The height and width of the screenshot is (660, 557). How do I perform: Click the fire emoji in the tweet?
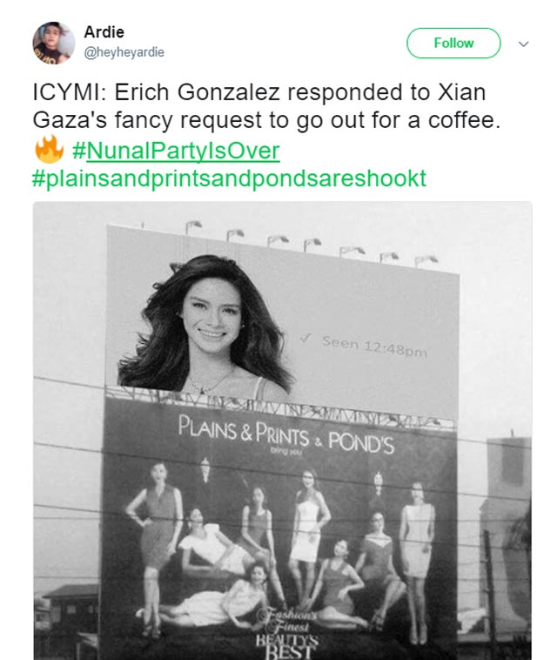point(50,150)
